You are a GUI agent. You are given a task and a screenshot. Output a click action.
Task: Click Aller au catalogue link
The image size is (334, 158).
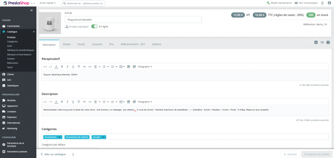[53, 154]
